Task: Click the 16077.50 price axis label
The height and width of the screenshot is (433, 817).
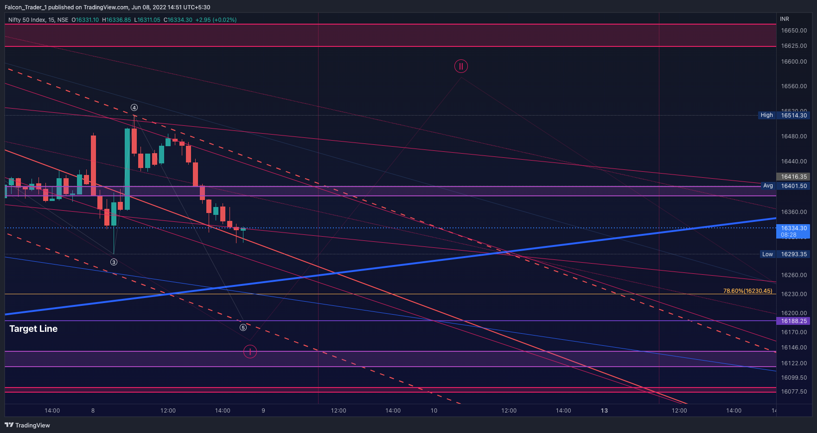Action: click(x=794, y=392)
